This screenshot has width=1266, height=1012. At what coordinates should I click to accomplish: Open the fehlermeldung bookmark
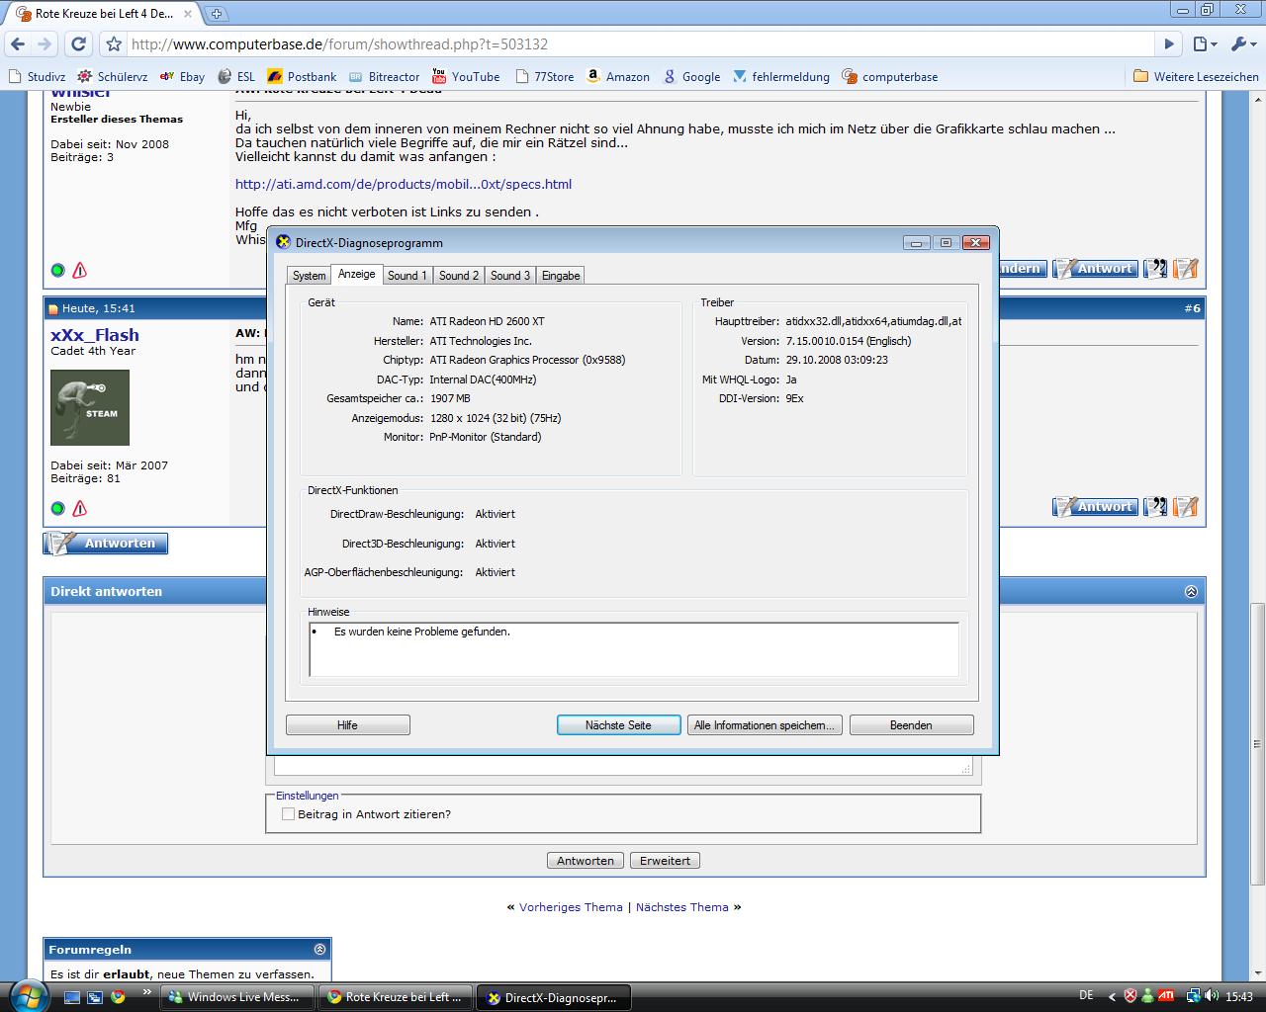(780, 76)
